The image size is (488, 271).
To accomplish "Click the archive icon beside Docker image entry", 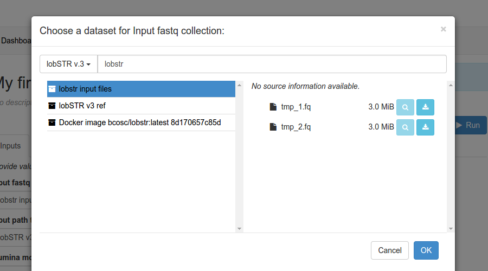I will pyautogui.click(x=52, y=122).
